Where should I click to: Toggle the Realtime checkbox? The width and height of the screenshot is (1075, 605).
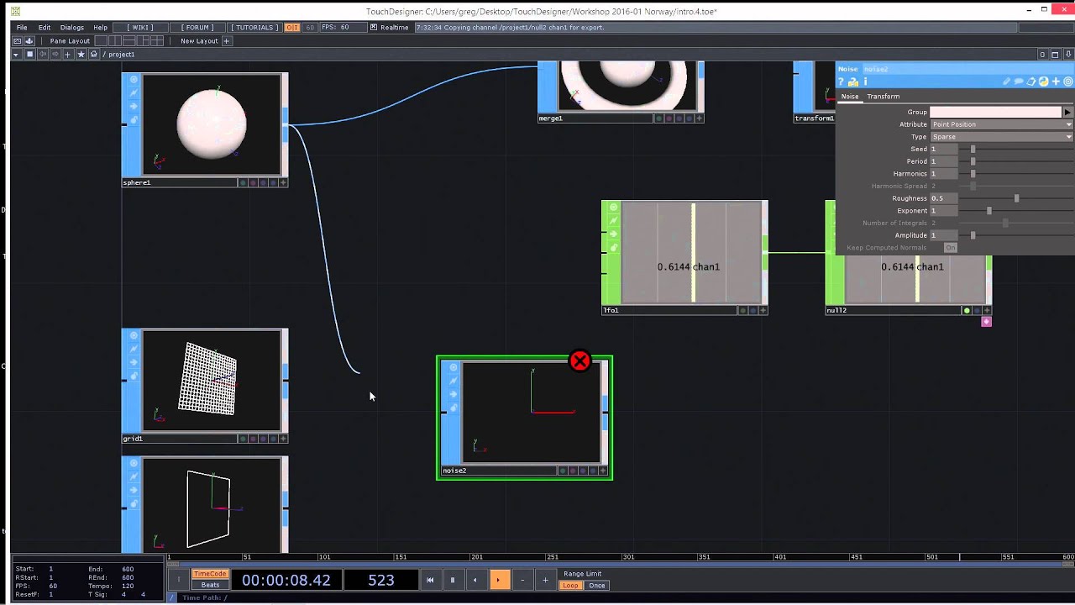pos(374,27)
